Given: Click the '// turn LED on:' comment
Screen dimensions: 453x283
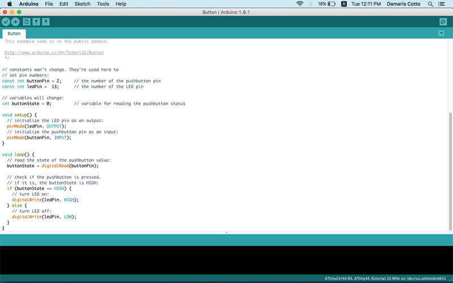Looking at the screenshot, I should pyautogui.click(x=31, y=194).
